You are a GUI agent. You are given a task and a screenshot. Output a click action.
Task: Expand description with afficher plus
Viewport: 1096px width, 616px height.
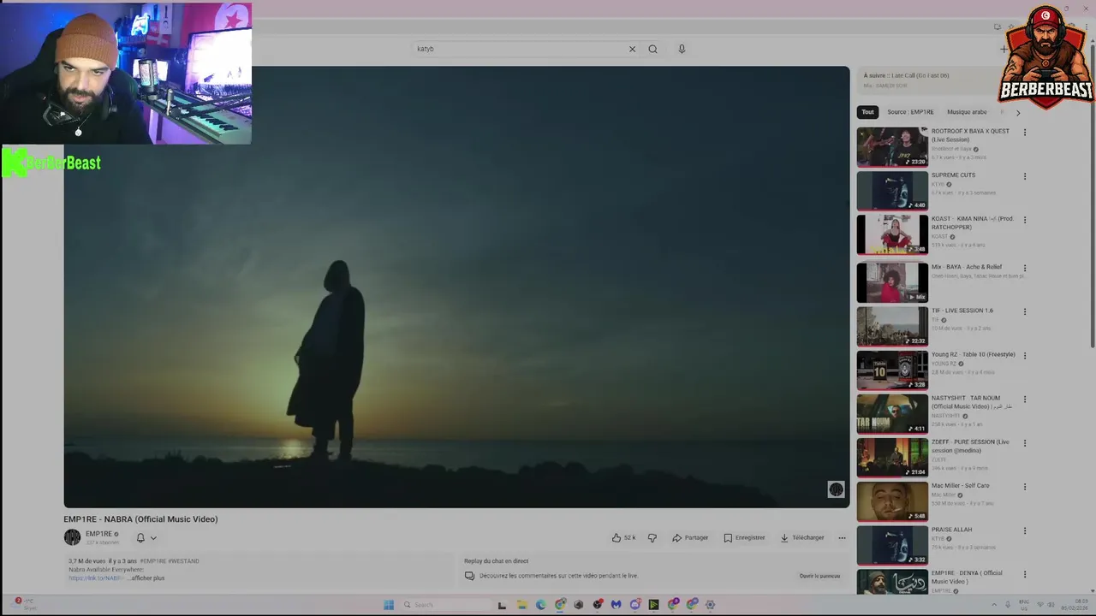(148, 578)
